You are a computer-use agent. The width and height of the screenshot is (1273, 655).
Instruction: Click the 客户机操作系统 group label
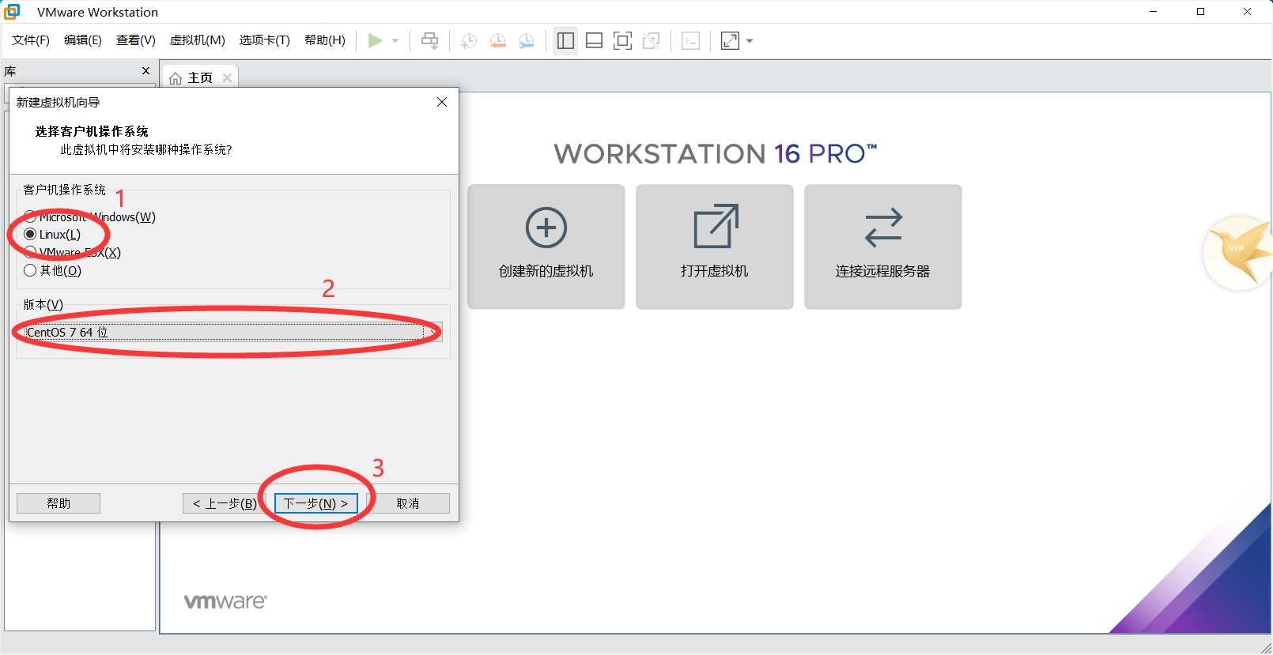[x=64, y=190]
